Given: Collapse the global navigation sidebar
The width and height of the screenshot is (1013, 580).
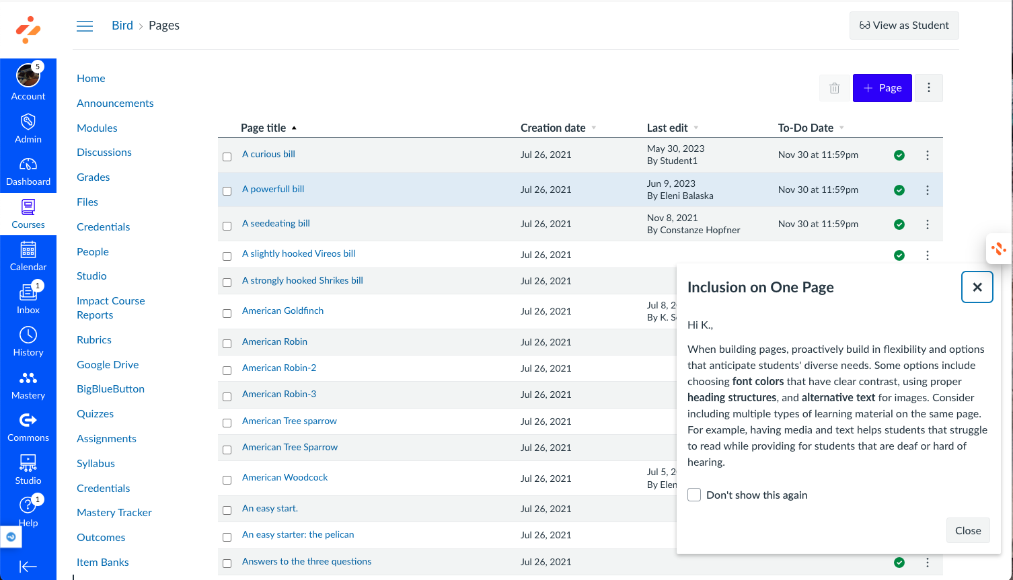Looking at the screenshot, I should click(28, 567).
